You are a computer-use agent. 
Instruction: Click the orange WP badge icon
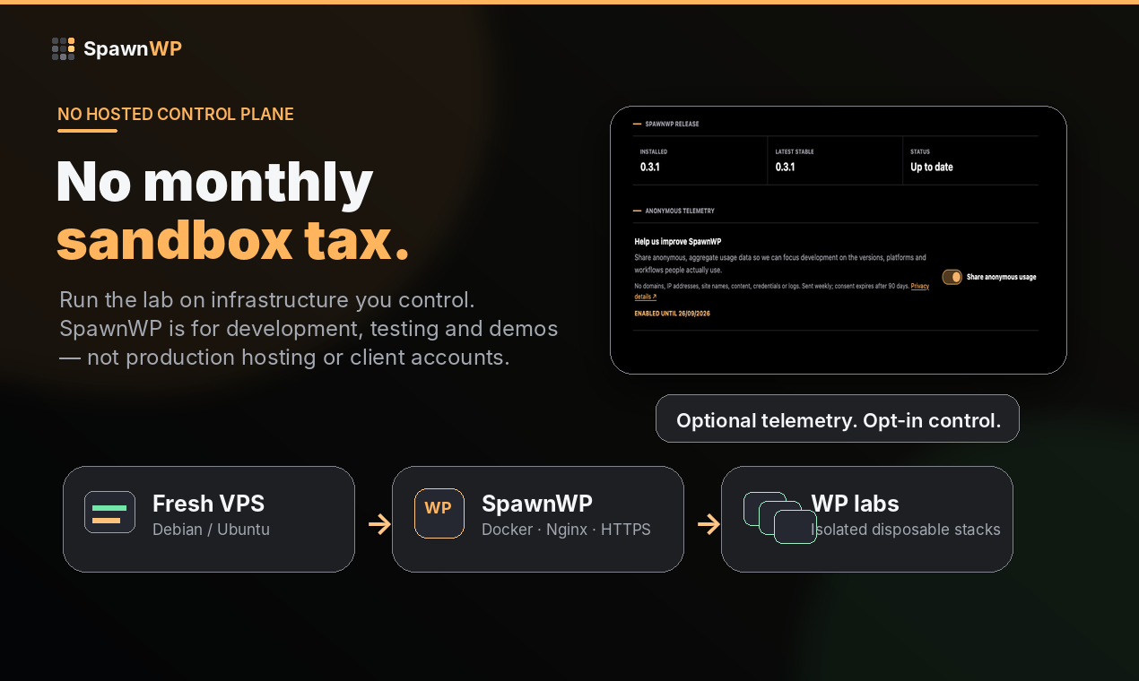[439, 513]
